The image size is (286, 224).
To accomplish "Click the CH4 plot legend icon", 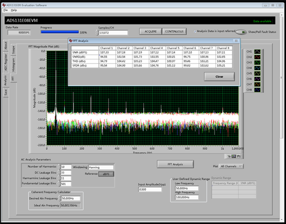I will click(257, 68).
